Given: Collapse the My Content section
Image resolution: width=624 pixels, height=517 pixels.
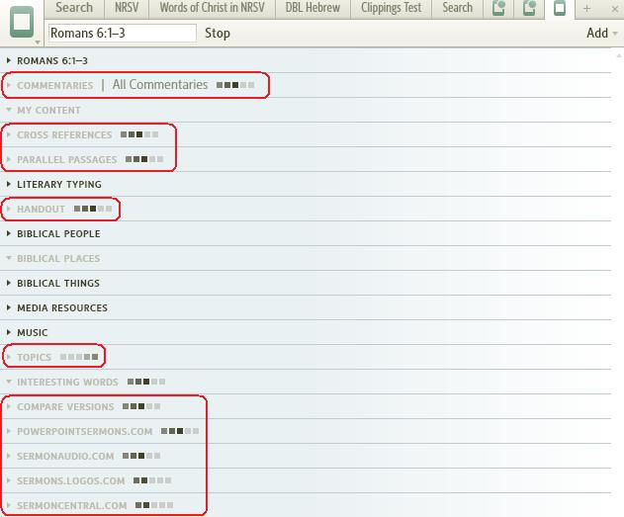Looking at the screenshot, I should click(9, 110).
